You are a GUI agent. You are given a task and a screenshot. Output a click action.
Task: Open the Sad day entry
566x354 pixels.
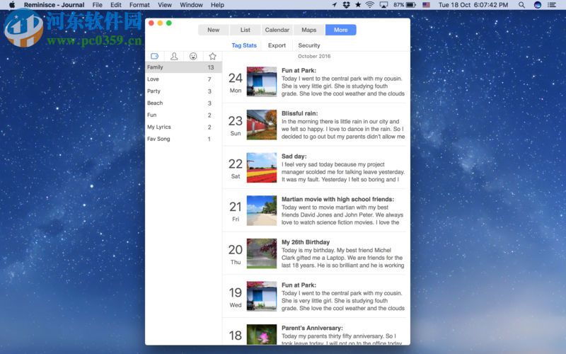point(314,168)
